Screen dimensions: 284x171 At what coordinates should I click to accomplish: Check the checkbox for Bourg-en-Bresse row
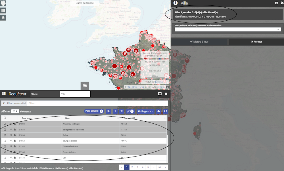[5, 141]
